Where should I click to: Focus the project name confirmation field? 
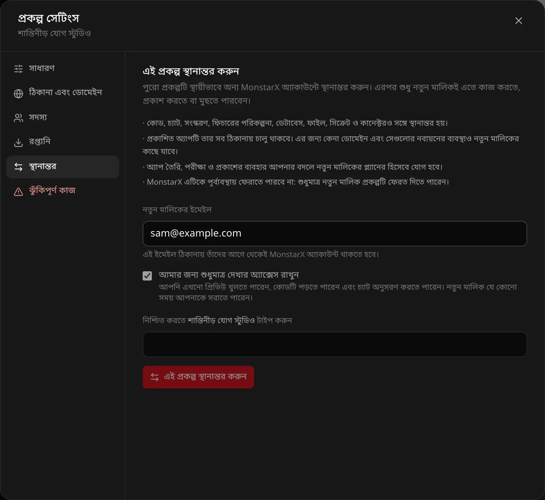(x=335, y=344)
